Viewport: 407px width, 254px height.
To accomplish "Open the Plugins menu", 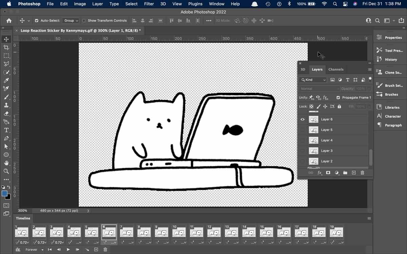I will tap(195, 4).
